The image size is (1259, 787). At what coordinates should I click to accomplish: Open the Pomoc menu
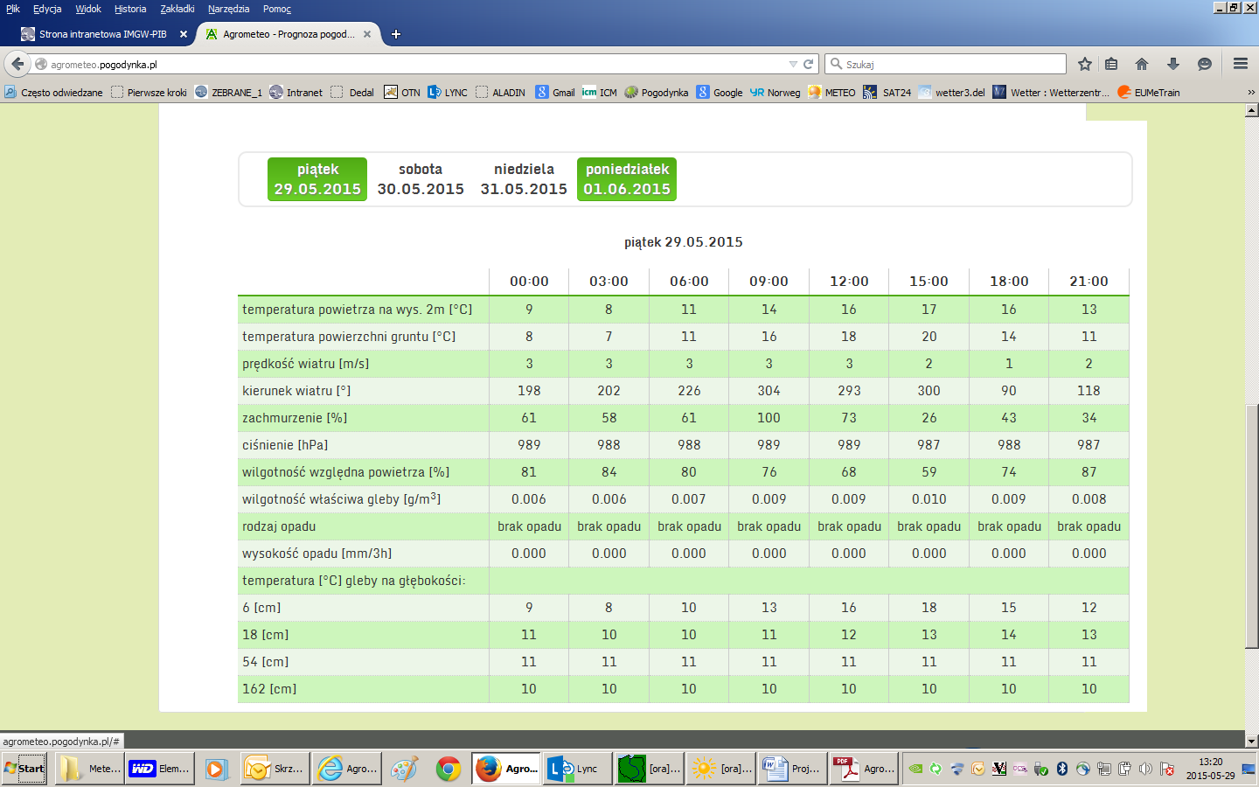(x=277, y=9)
